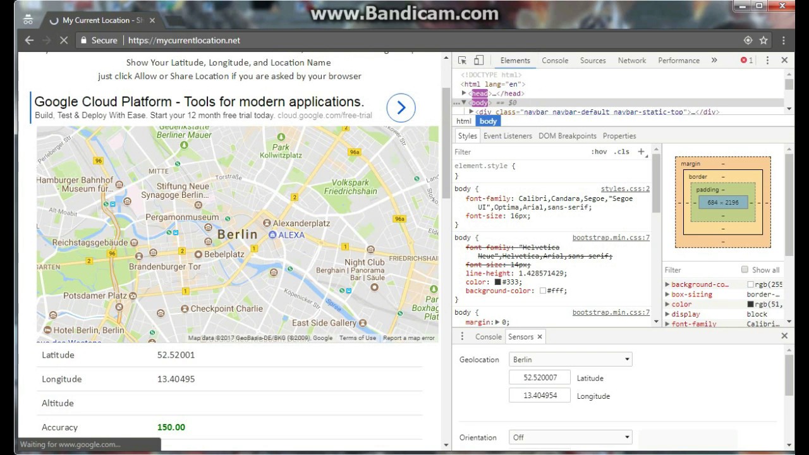Close the DevTools panel
The height and width of the screenshot is (455, 809).
pos(784,60)
